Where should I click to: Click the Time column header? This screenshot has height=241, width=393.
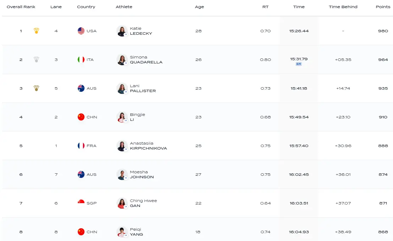(x=299, y=7)
